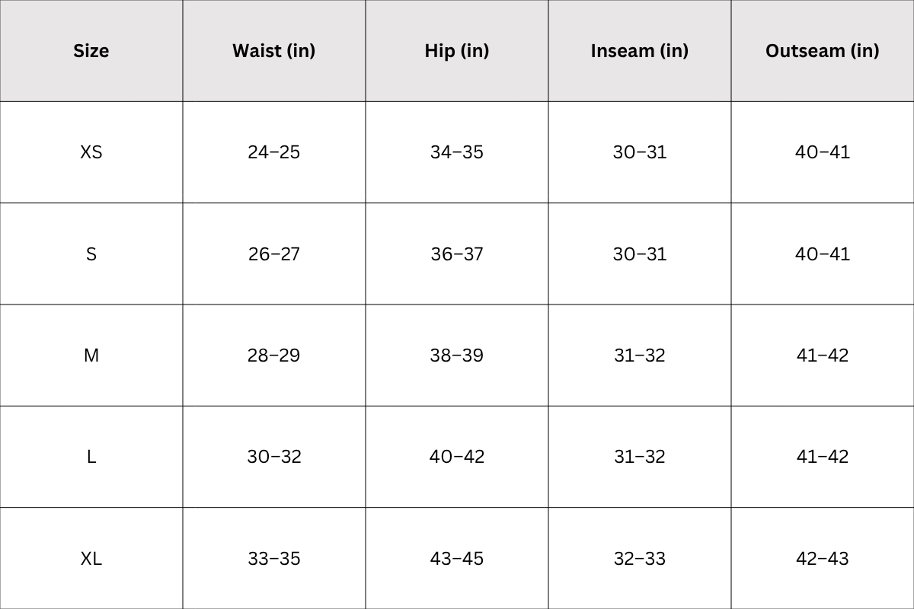The height and width of the screenshot is (609, 914).
Task: Click the 33–35 waist cell
Action: click(274, 558)
